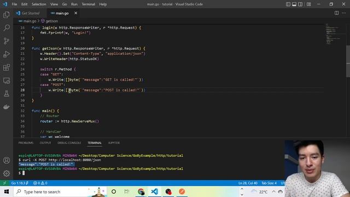Toggle panel visibility layout icon
The image size is (350, 197).
(294, 4)
